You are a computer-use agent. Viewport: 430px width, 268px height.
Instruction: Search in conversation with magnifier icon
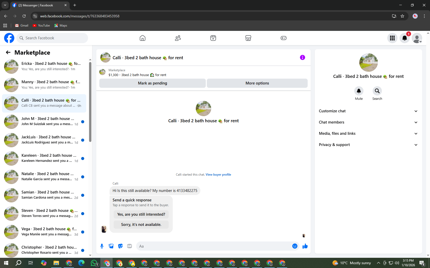coord(377,91)
